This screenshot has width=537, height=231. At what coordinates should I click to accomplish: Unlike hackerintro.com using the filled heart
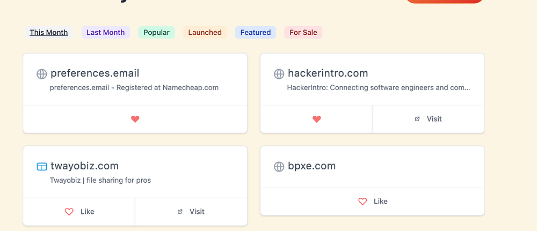(317, 119)
